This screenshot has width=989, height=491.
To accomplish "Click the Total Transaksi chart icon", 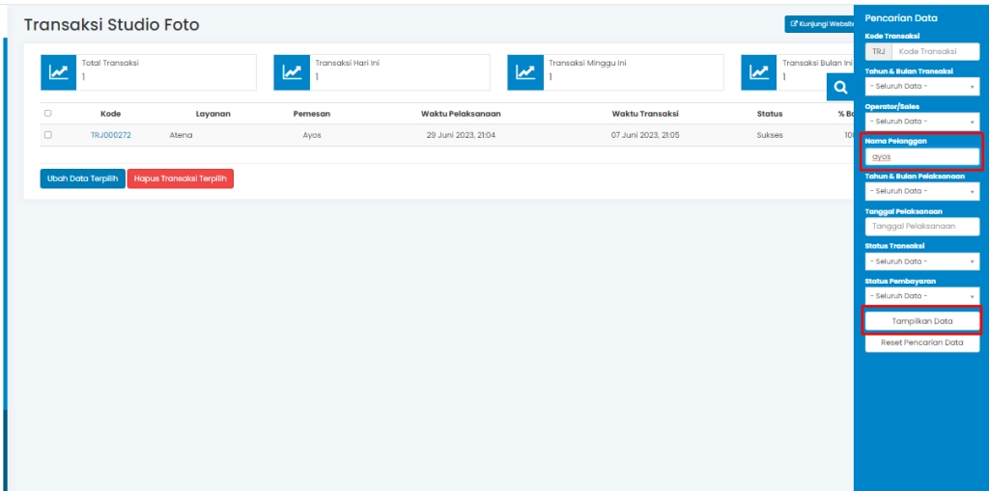I will 59,72.
